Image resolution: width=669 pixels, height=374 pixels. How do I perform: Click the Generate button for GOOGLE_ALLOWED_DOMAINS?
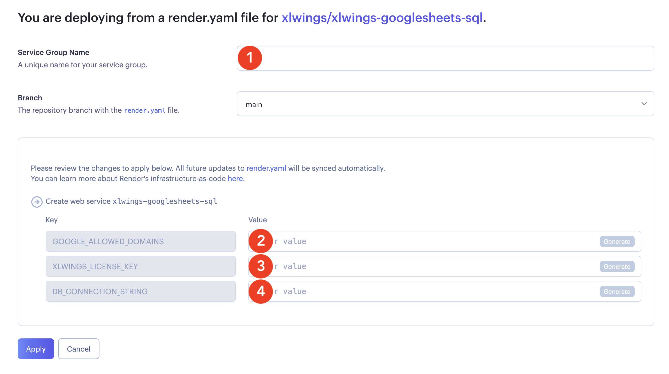pyautogui.click(x=618, y=241)
